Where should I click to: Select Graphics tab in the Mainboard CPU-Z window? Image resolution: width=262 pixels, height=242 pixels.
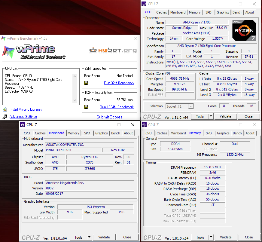click(x=102, y=133)
